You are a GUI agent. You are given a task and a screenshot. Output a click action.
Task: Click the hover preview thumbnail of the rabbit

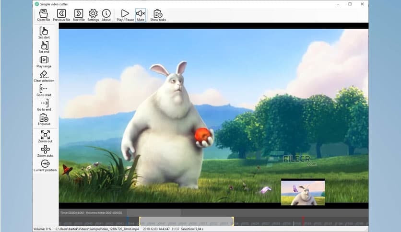click(x=303, y=192)
